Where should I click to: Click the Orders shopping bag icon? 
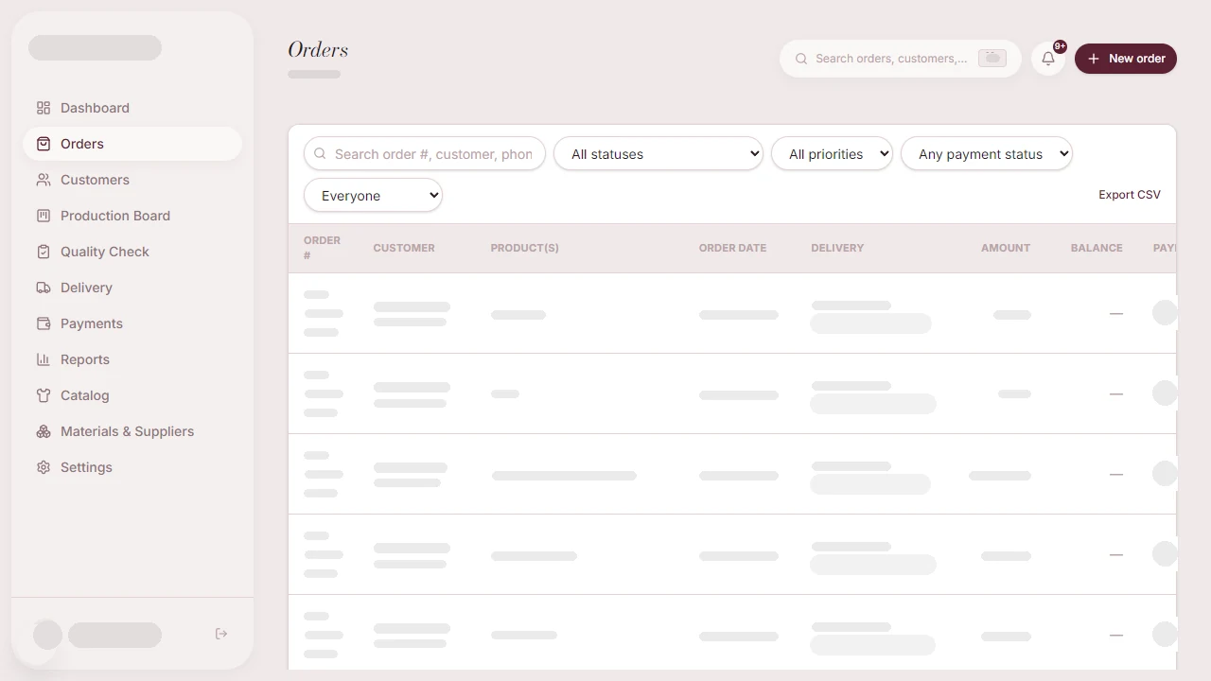pos(44,144)
